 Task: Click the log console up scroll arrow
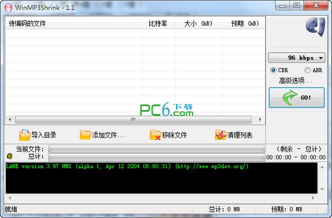[x=322, y=167]
